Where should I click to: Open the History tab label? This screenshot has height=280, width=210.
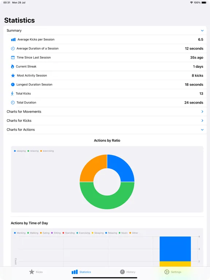pyautogui.click(x=131, y=272)
